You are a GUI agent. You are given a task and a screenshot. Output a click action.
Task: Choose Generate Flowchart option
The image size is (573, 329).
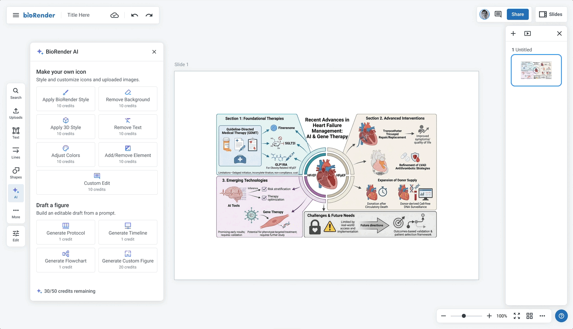tap(66, 260)
